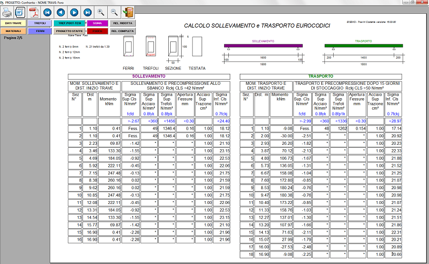Click the green TRASPORTO beam diagram
Viewport: 429px width, 264px height.
pyautogui.click(x=364, y=46)
